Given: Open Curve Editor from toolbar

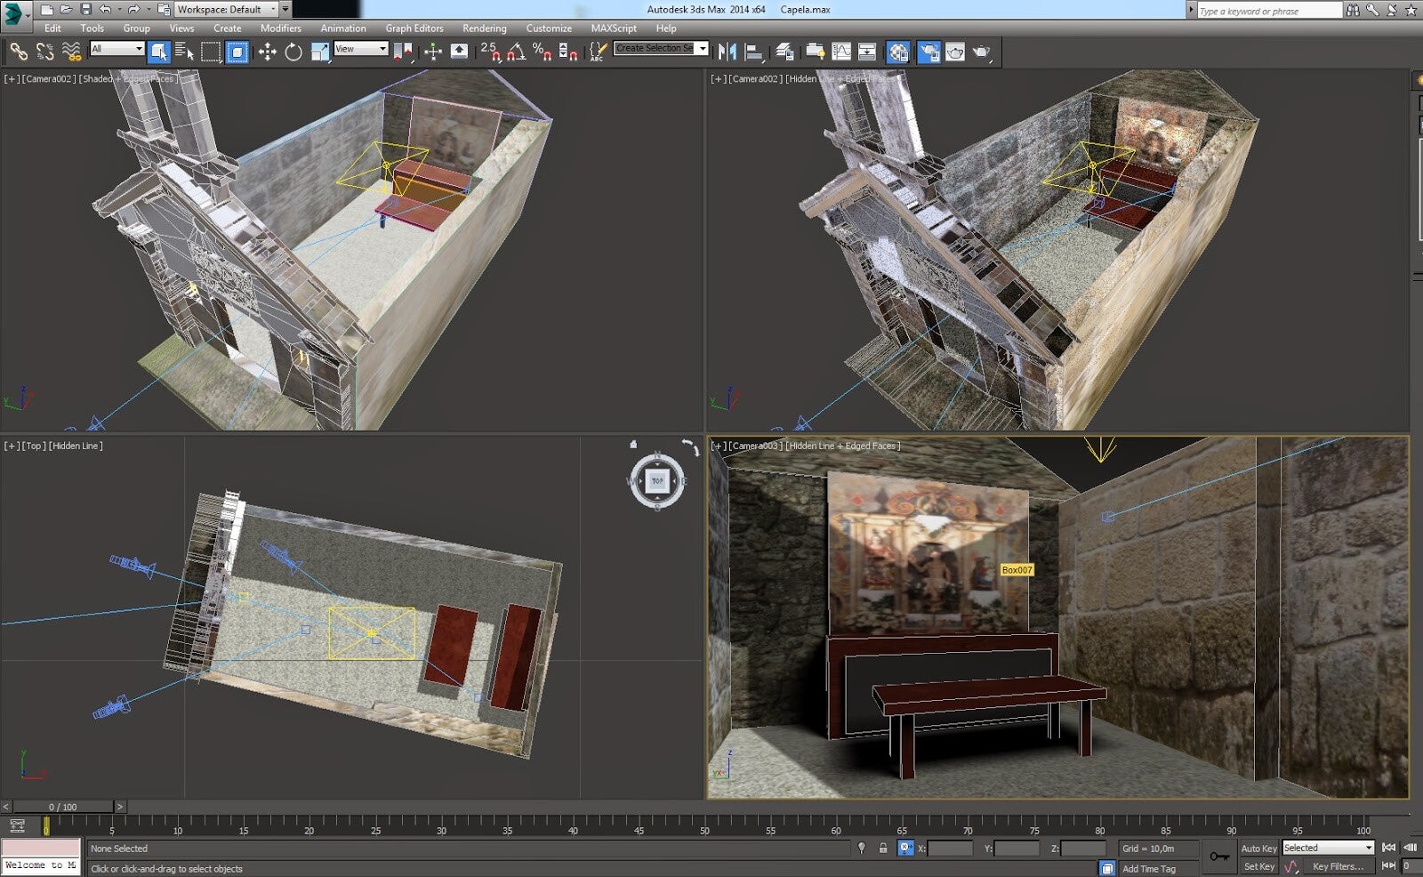Looking at the screenshot, I should coord(840,52).
